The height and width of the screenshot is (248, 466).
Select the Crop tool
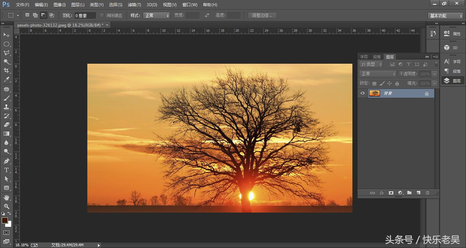[x=6, y=71]
